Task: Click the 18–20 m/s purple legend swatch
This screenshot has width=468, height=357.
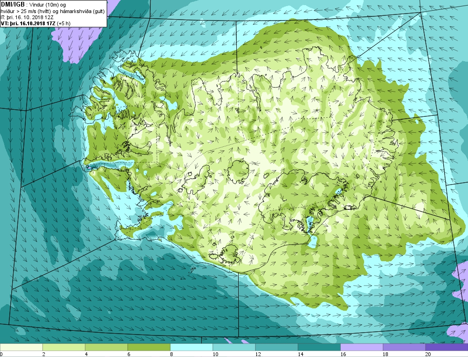Action: pos(404,347)
